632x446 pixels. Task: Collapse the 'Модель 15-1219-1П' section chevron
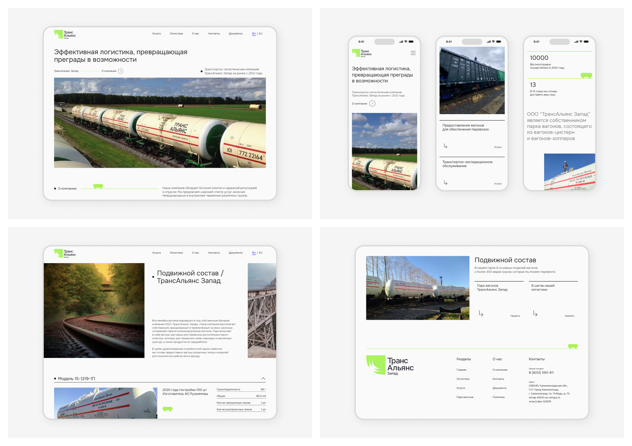tap(263, 379)
